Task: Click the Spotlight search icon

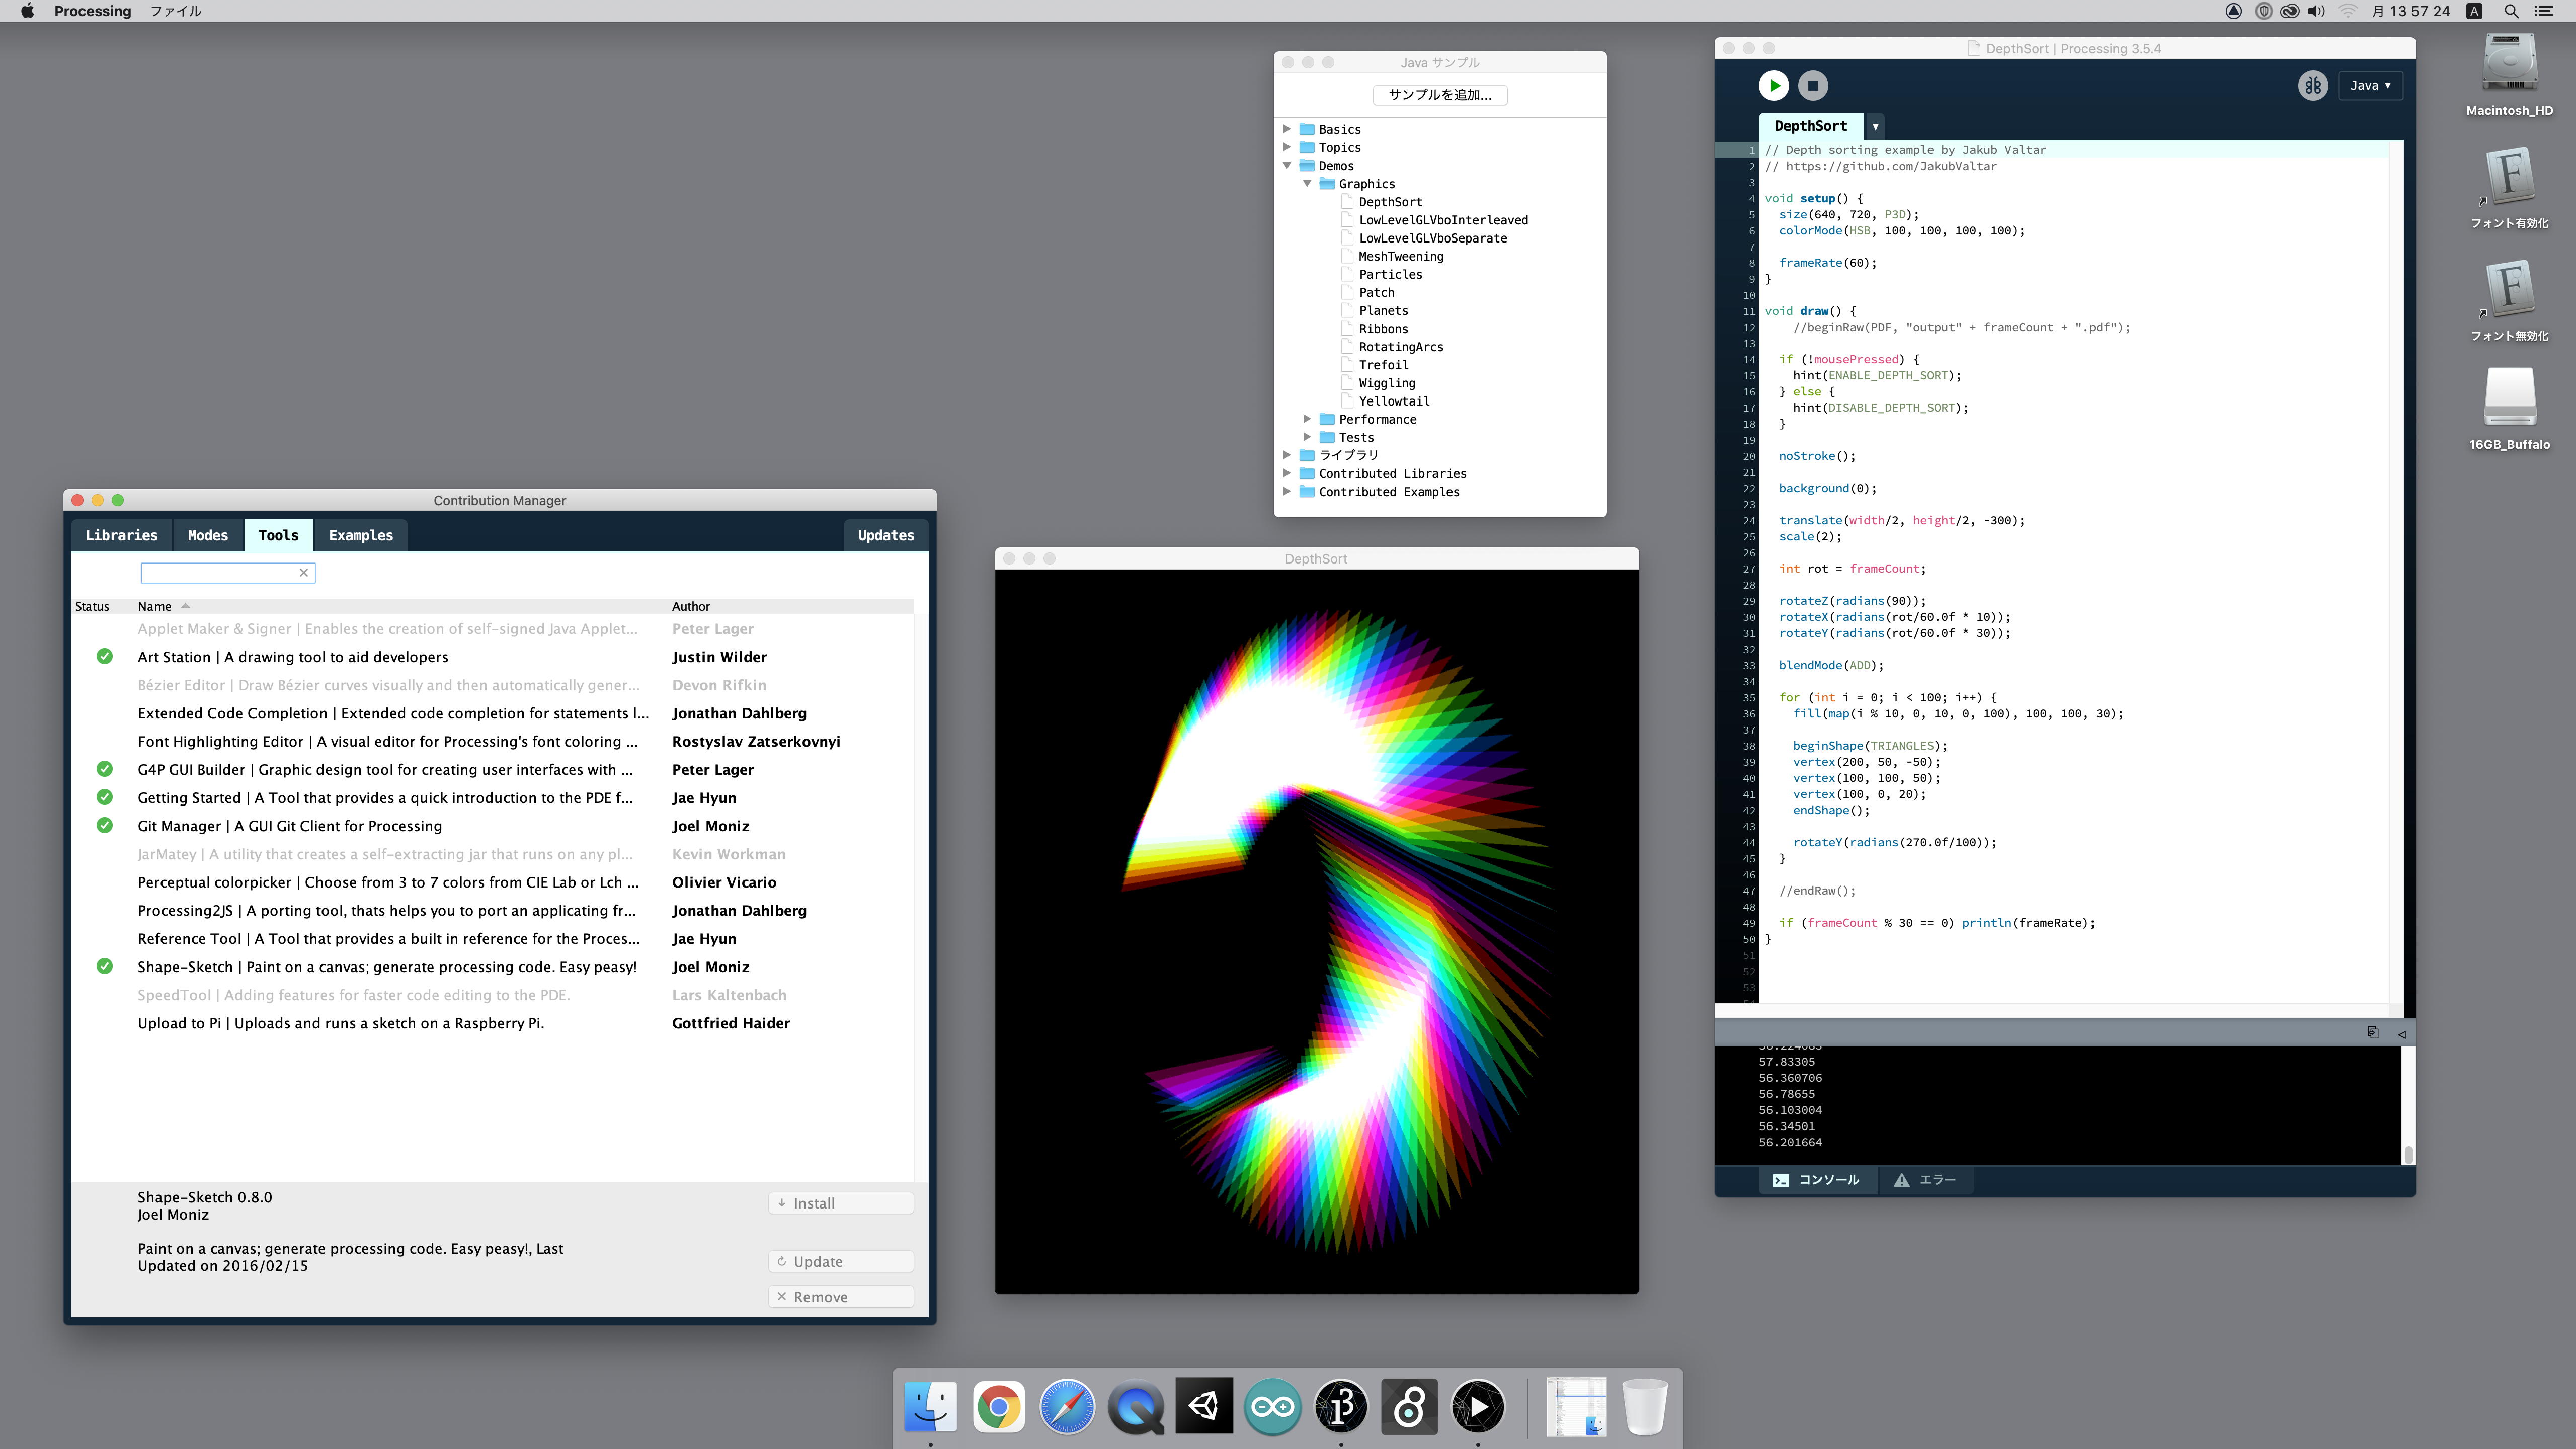Action: 2510,11
